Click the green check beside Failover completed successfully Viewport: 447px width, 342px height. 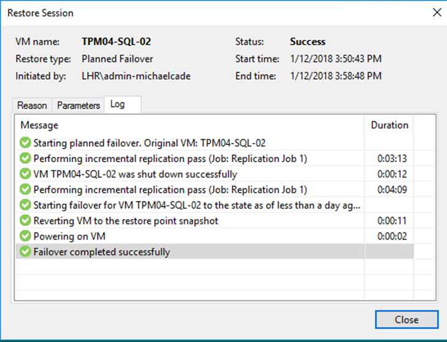25,252
